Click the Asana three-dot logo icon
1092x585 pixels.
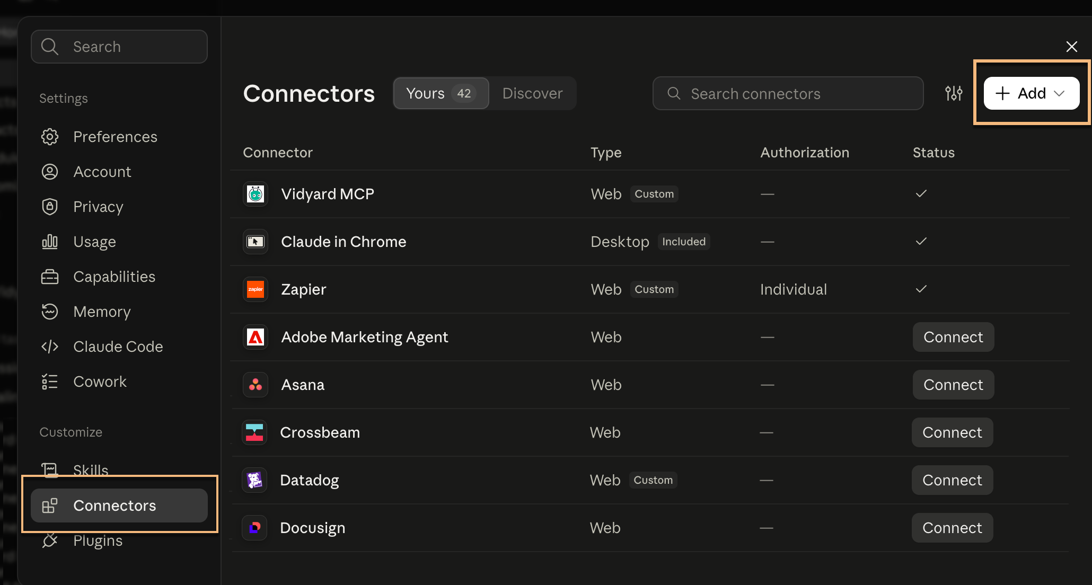[256, 385]
